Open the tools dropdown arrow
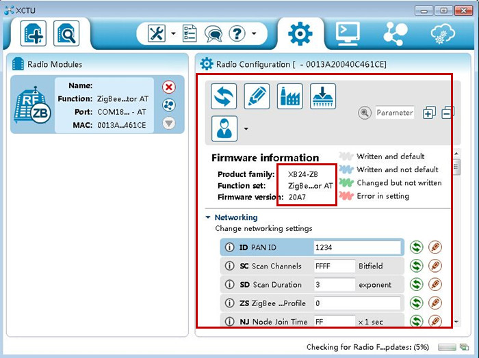Viewport: 479px width, 358px height. coord(173,33)
